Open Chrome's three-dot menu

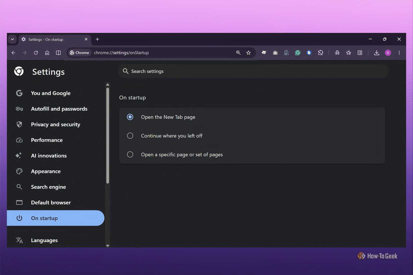[399, 53]
